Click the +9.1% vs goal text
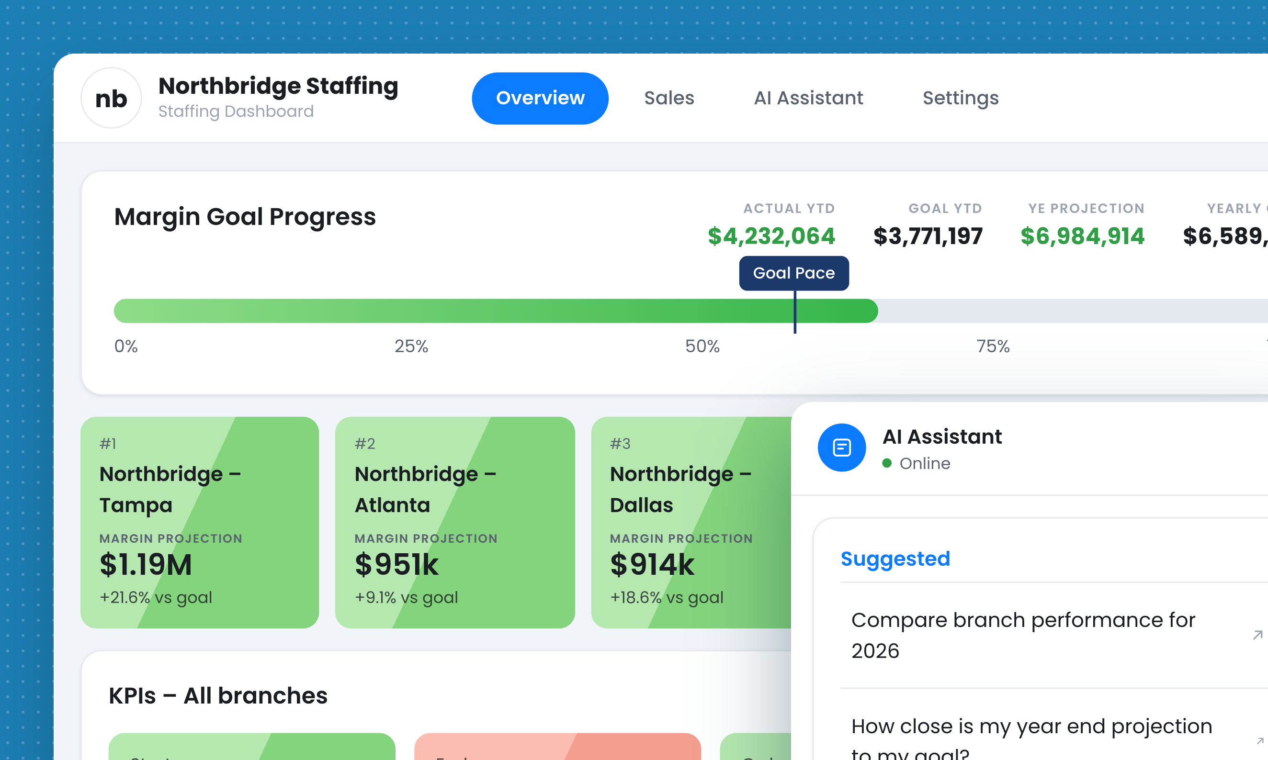The width and height of the screenshot is (1268, 760). click(406, 598)
